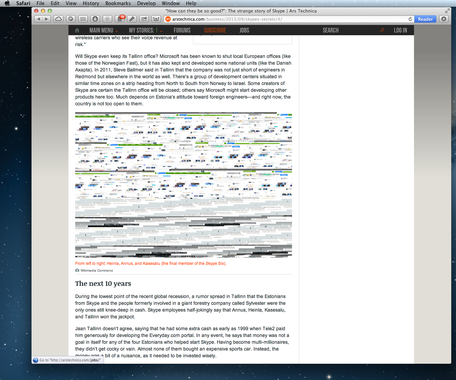Open the View menu
Screen dimensions: 456x380
tap(71, 3)
